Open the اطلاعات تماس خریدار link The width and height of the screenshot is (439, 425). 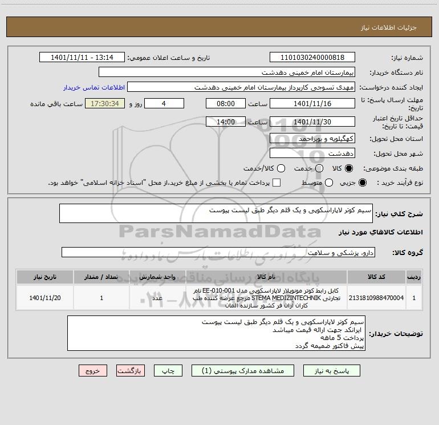click(x=94, y=87)
